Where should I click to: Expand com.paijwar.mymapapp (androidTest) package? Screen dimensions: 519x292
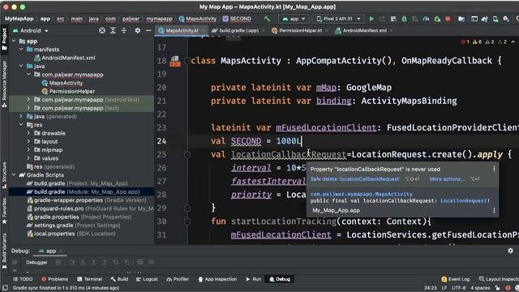(28, 100)
